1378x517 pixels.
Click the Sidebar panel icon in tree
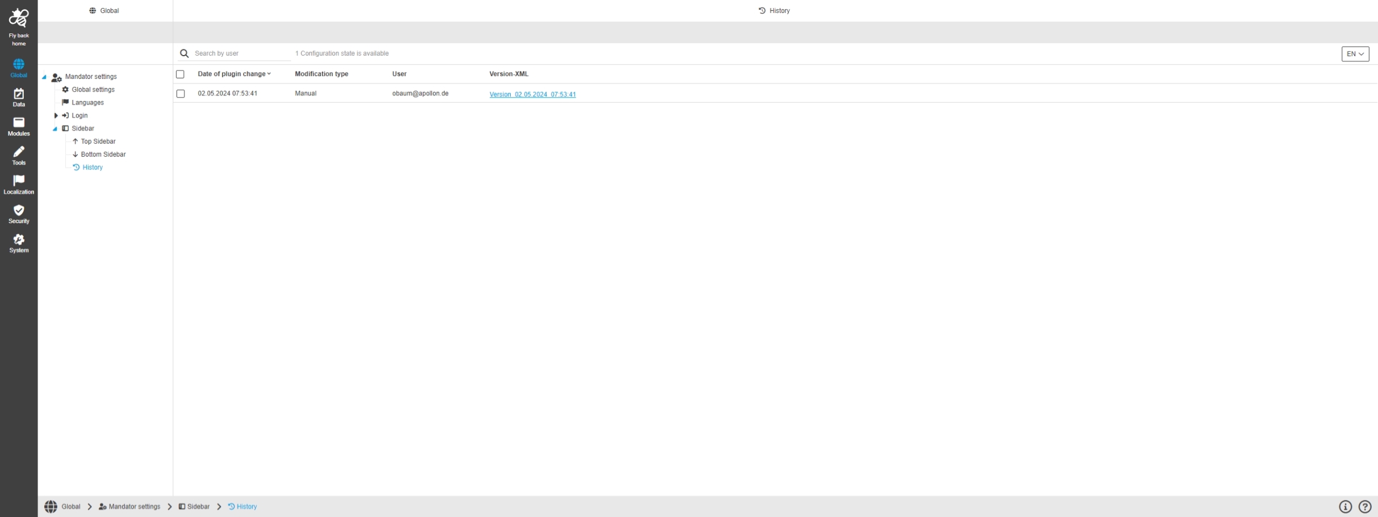coord(65,129)
